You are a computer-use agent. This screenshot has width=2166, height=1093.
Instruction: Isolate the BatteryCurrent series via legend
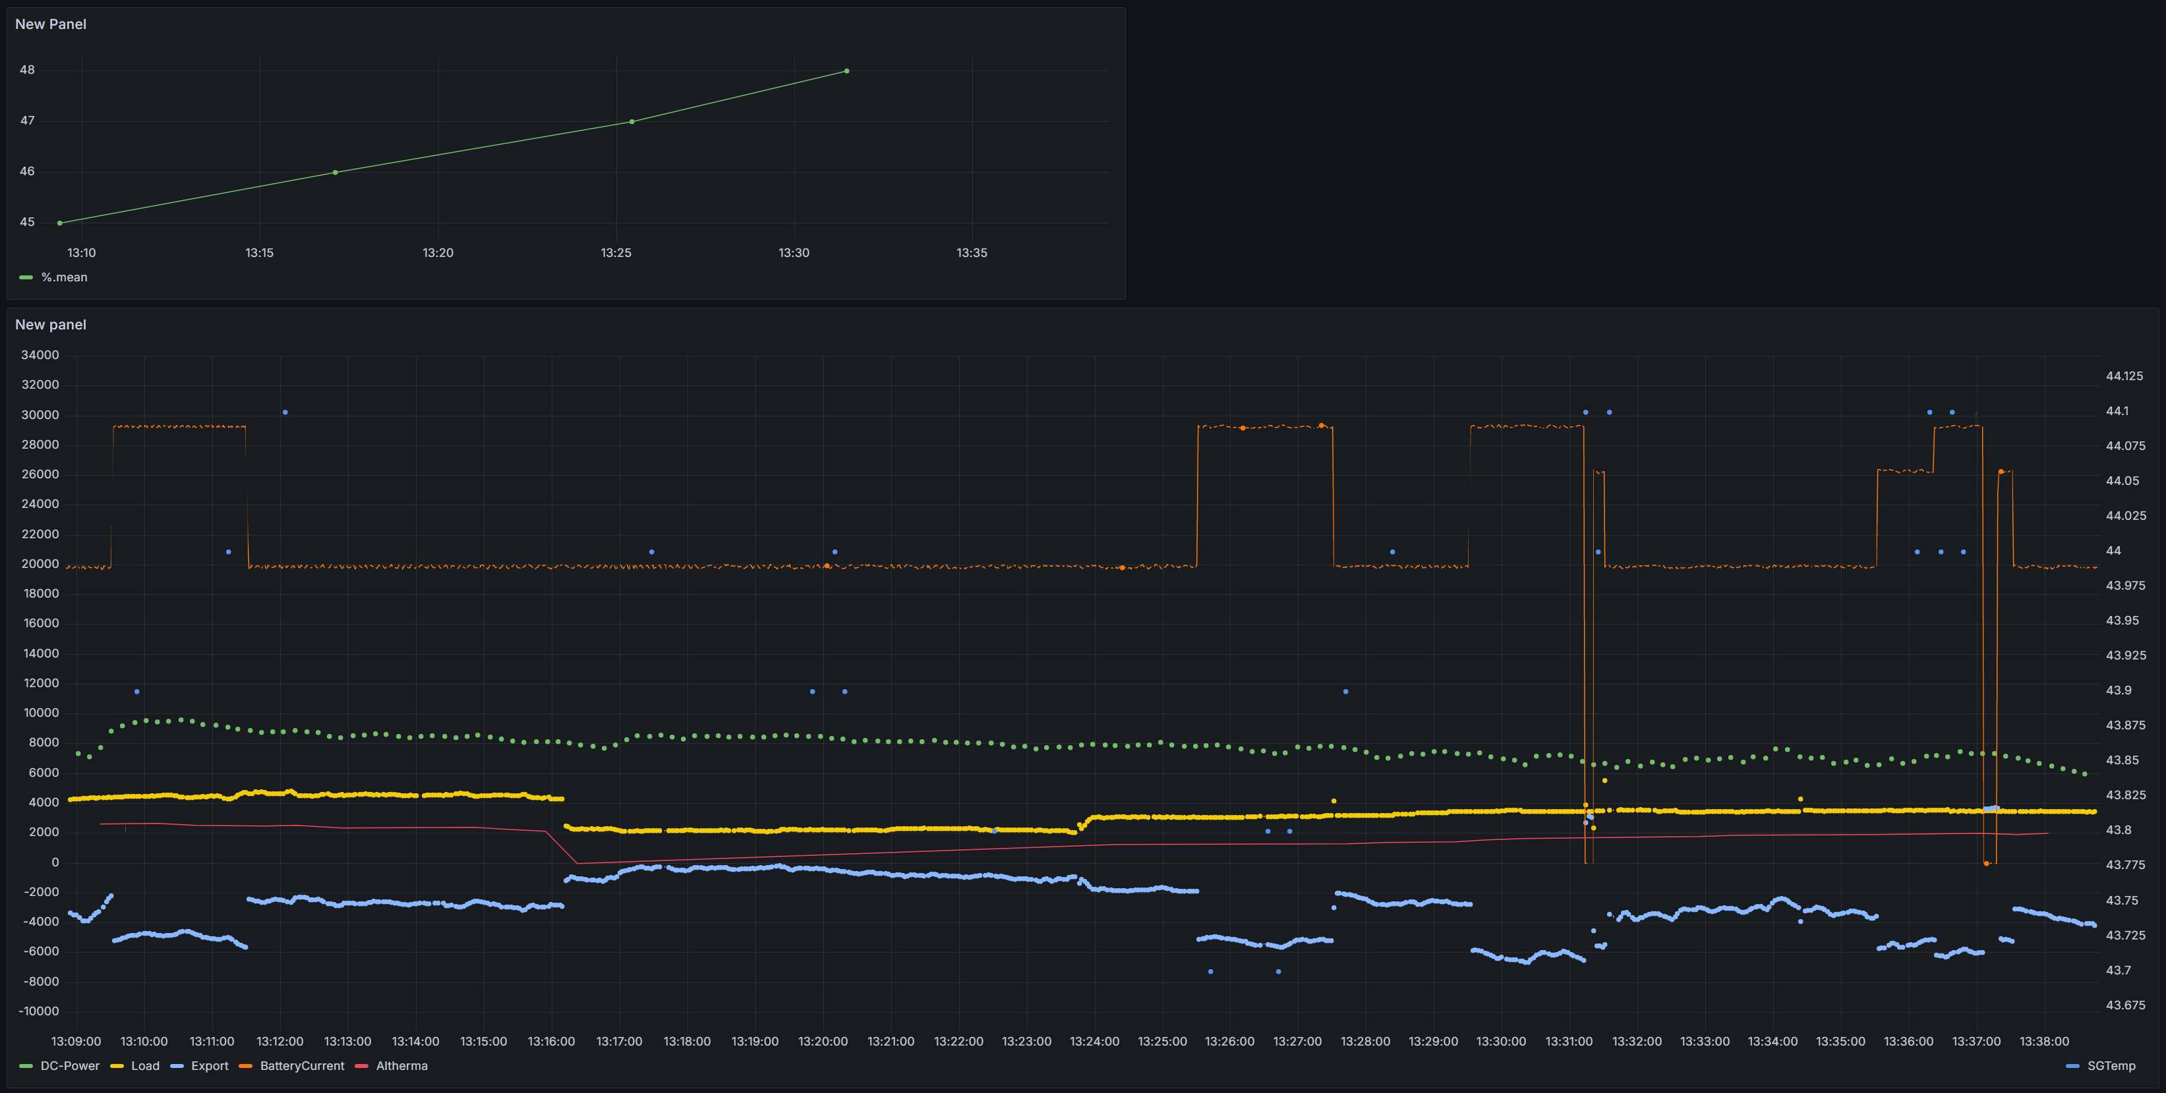[302, 1065]
